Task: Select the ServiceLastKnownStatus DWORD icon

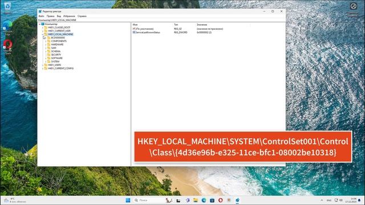Action: click(134, 32)
